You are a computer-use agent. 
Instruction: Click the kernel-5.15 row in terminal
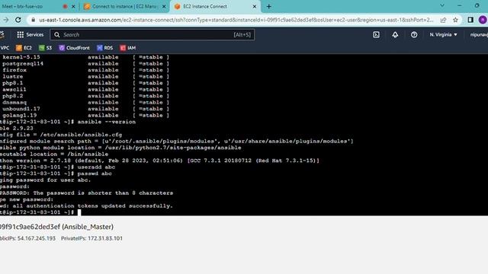85,57
